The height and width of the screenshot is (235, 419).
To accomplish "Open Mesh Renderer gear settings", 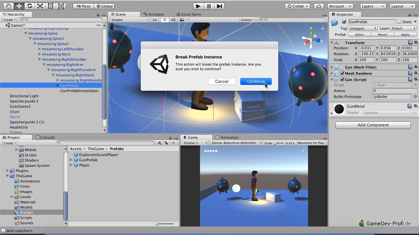I will pos(416,73).
